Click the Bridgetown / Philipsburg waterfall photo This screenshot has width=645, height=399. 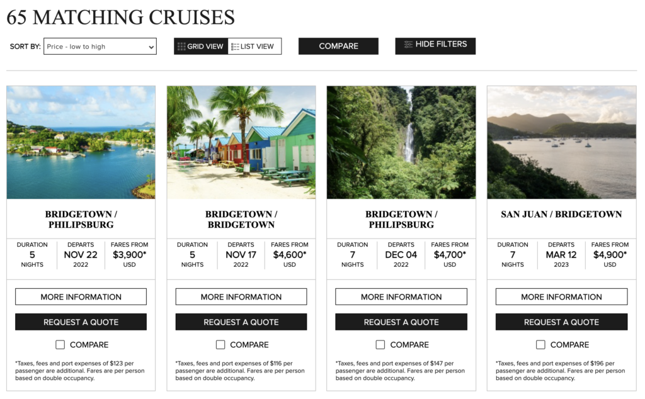coord(401,142)
